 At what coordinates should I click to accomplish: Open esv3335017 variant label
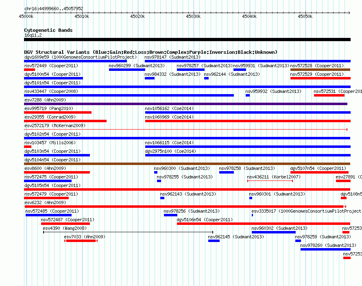point(306,211)
